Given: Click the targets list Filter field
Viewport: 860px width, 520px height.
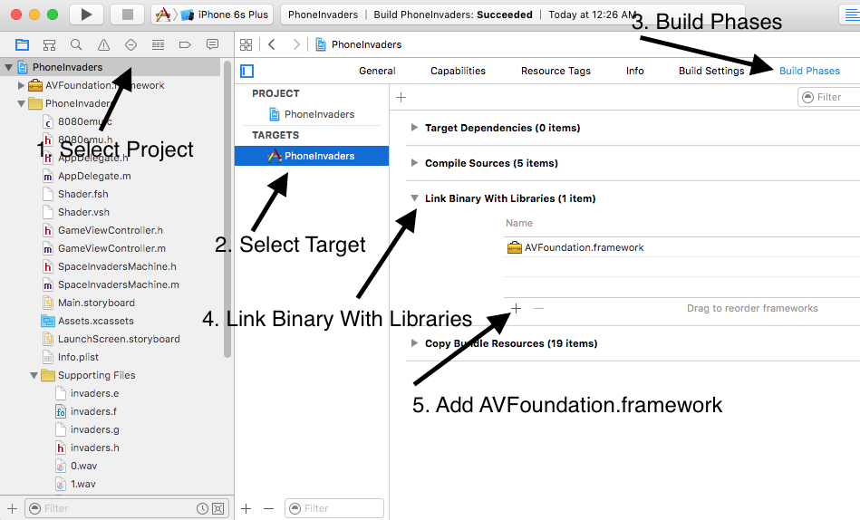Looking at the screenshot, I should pyautogui.click(x=334, y=508).
